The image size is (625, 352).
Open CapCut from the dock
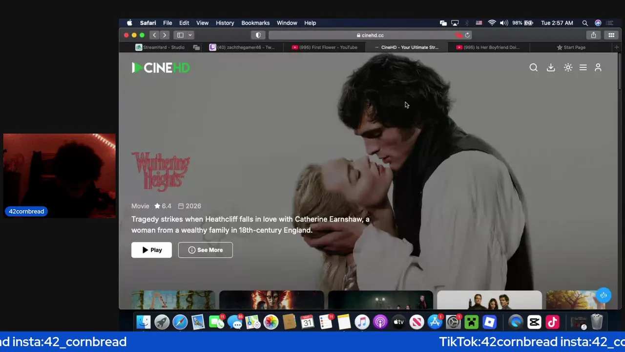click(534, 322)
